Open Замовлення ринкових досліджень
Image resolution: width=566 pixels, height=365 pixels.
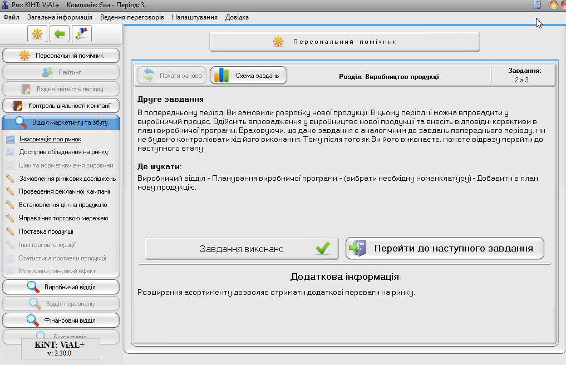pyautogui.click(x=67, y=179)
